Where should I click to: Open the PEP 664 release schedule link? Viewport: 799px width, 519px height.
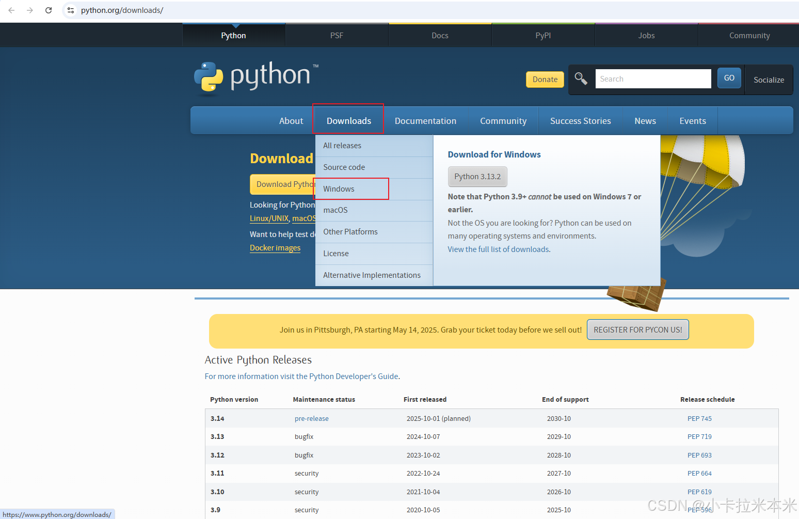[x=699, y=474]
